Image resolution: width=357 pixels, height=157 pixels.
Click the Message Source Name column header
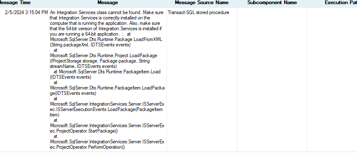pyautogui.click(x=202, y=3)
